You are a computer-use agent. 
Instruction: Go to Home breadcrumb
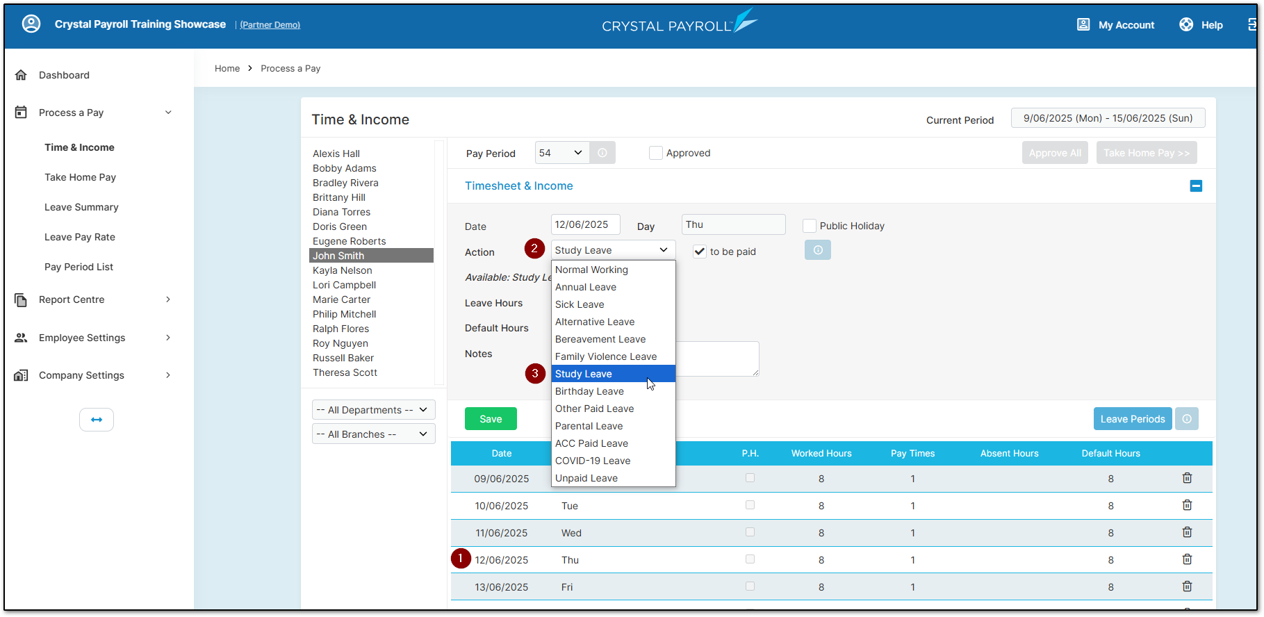click(x=227, y=68)
